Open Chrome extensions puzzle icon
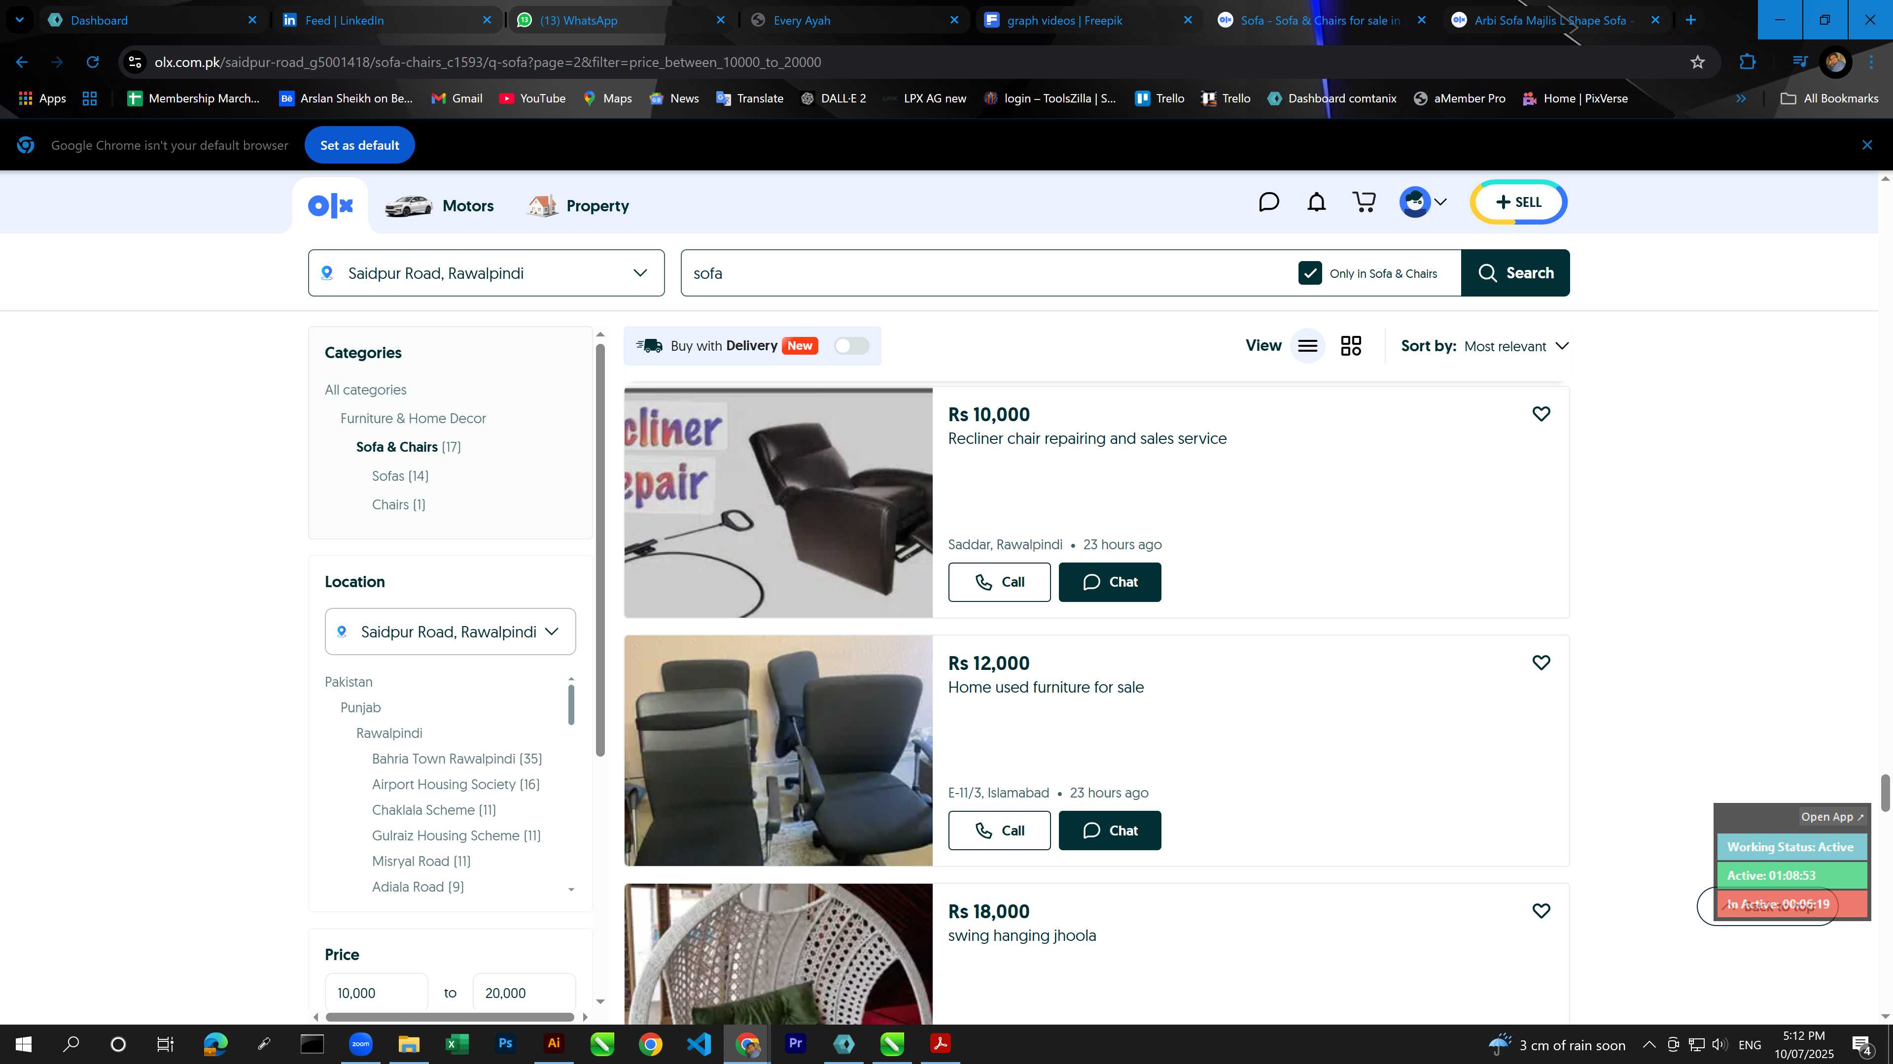The image size is (1893, 1064). pyautogui.click(x=1748, y=63)
